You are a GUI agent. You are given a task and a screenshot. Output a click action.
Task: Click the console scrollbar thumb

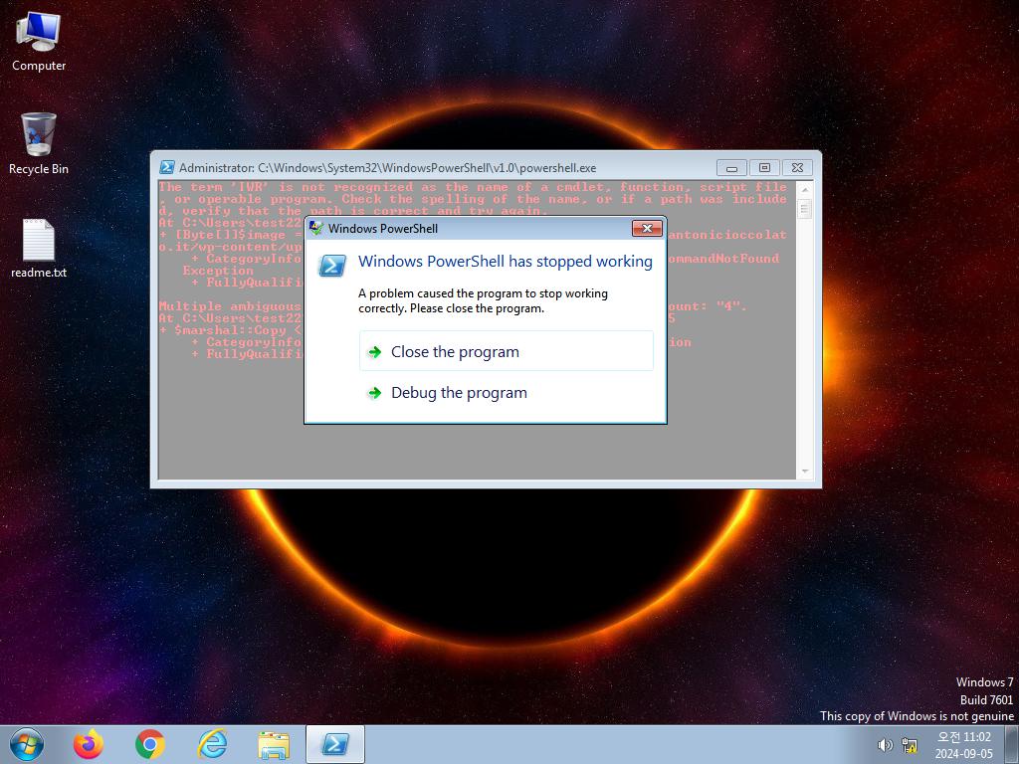point(804,209)
